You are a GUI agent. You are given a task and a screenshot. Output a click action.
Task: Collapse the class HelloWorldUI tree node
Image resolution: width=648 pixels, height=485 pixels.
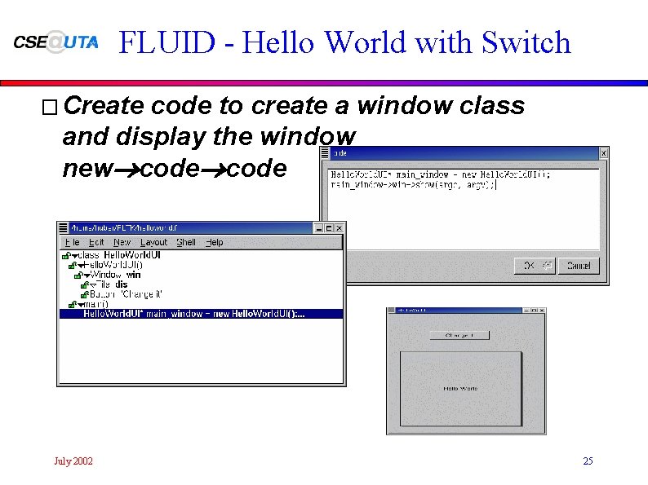[x=74, y=256]
